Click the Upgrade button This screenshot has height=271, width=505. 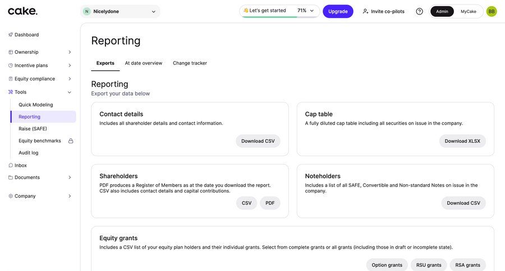[338, 12]
